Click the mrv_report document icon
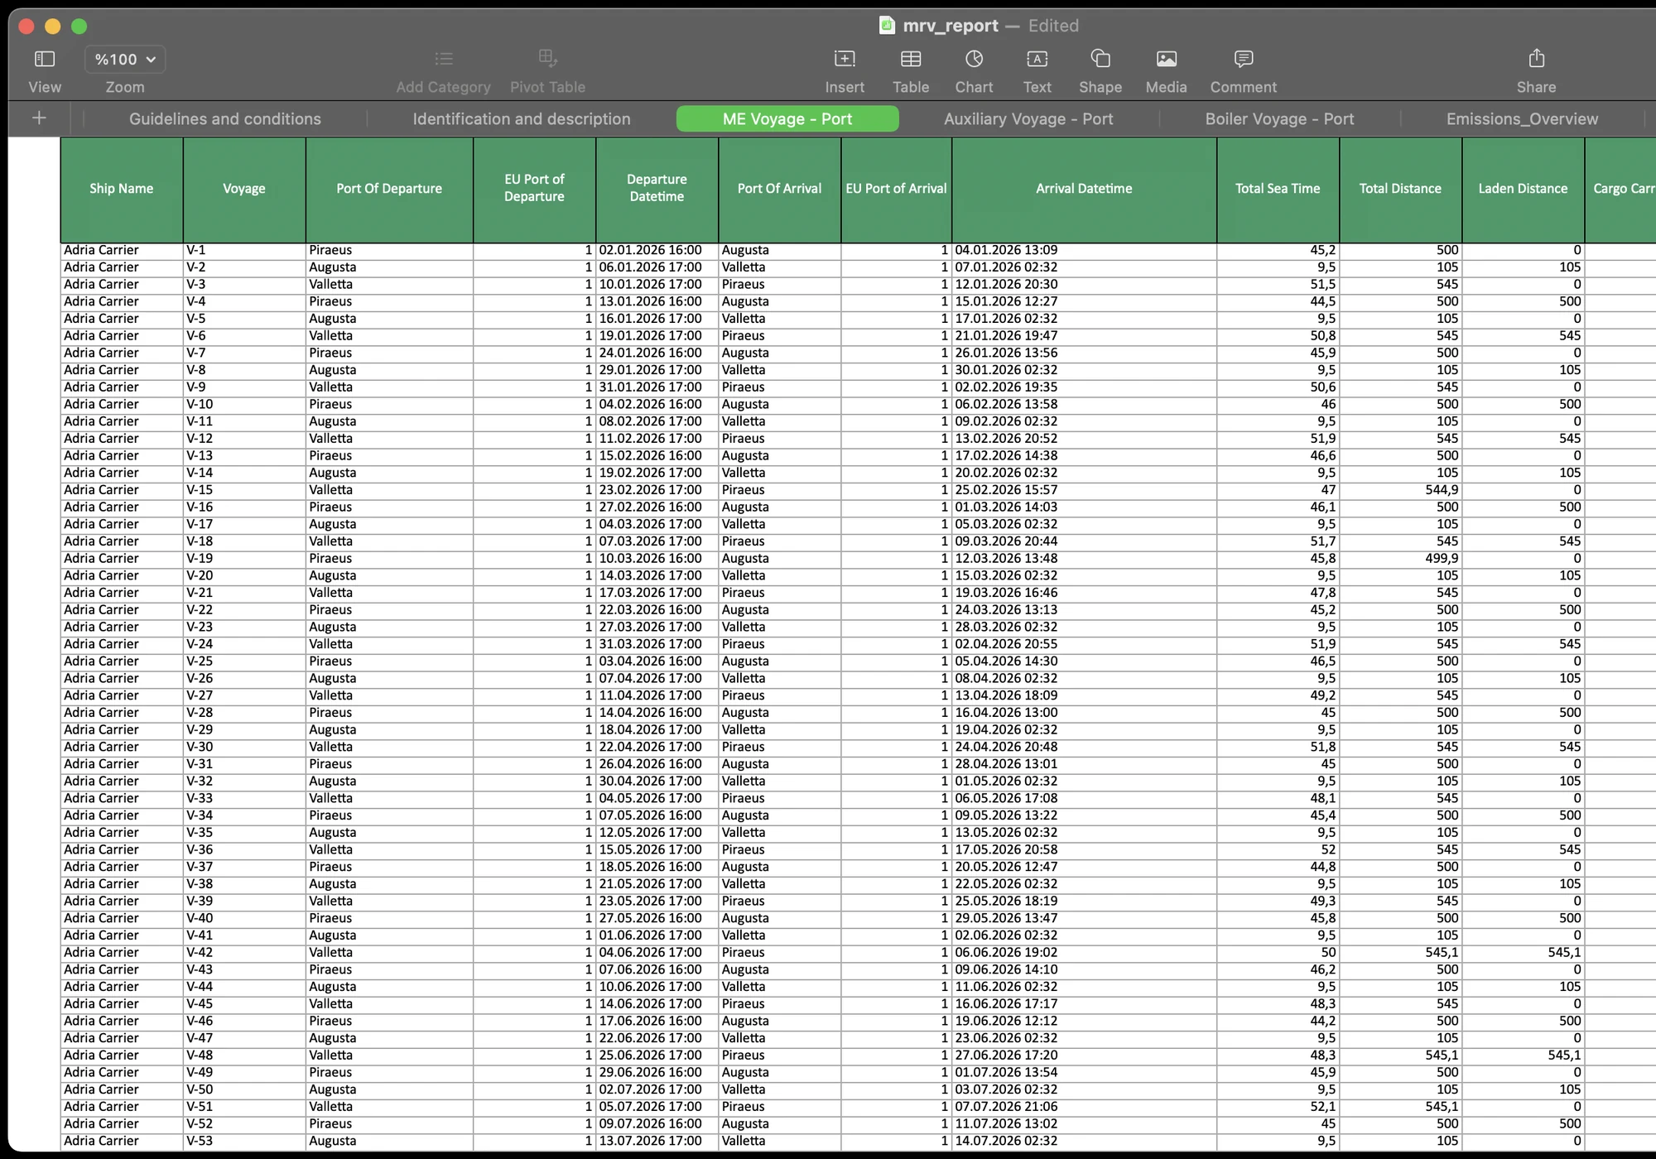This screenshot has height=1159, width=1656. [x=887, y=25]
